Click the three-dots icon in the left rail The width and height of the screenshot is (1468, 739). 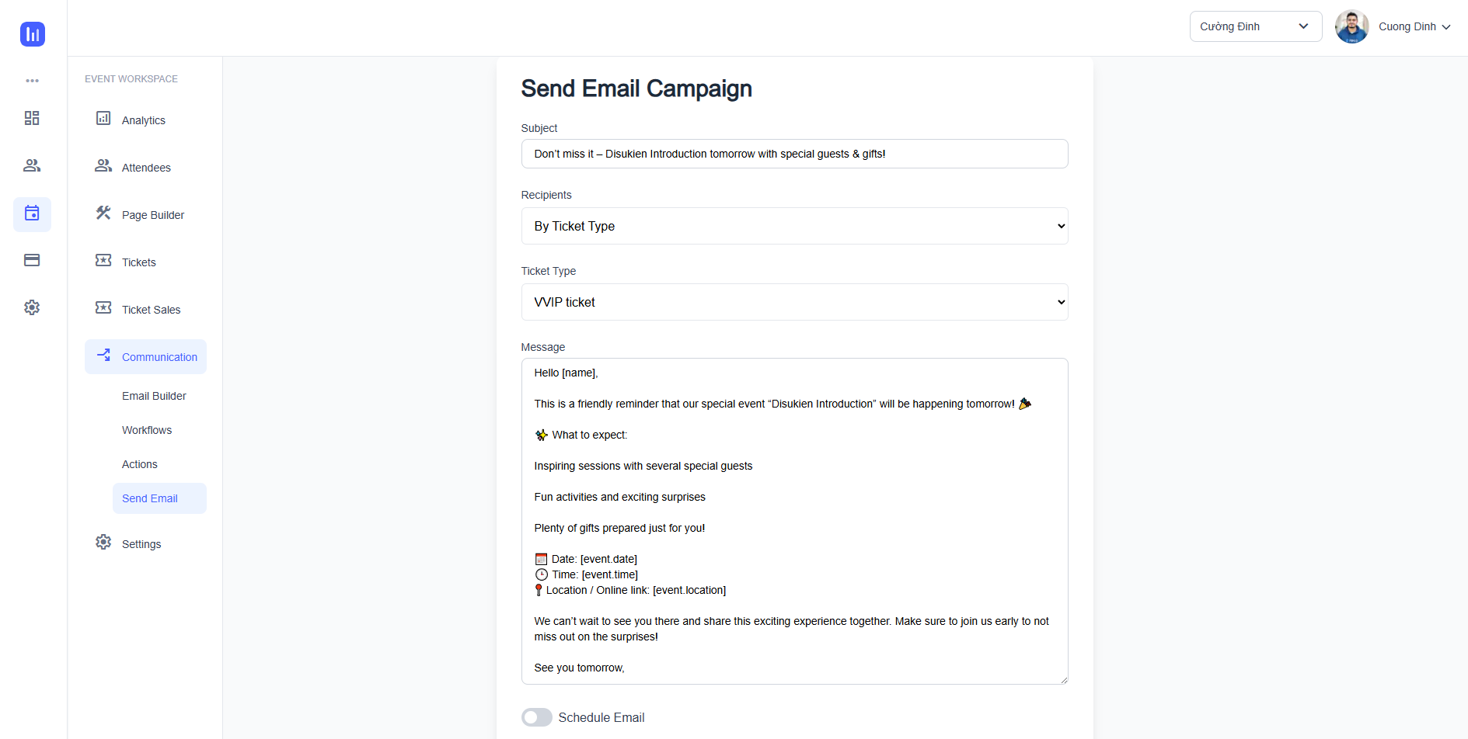click(32, 81)
